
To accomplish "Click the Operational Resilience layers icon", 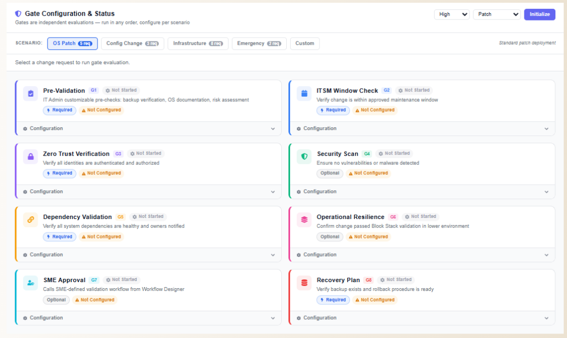I will [x=304, y=220].
